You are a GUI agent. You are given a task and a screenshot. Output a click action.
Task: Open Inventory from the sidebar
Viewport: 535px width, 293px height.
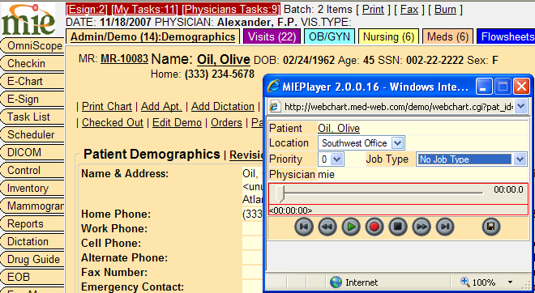32,188
